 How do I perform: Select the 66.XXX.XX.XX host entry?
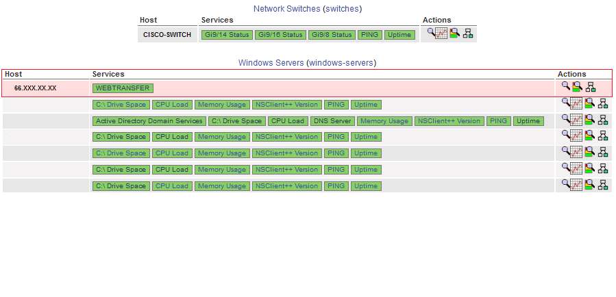click(36, 88)
